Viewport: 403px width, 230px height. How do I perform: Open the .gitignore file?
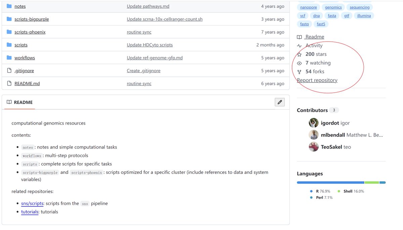(24, 71)
